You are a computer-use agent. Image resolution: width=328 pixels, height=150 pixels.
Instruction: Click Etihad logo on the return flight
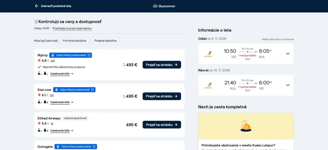tap(208, 85)
